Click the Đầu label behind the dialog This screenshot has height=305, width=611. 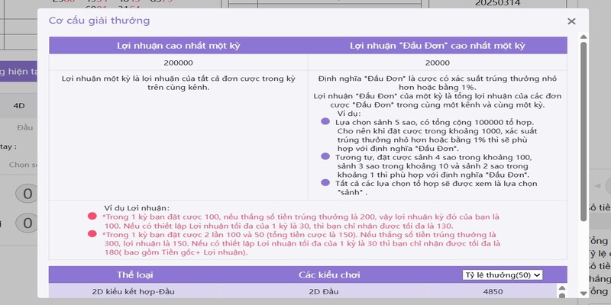tap(25, 127)
